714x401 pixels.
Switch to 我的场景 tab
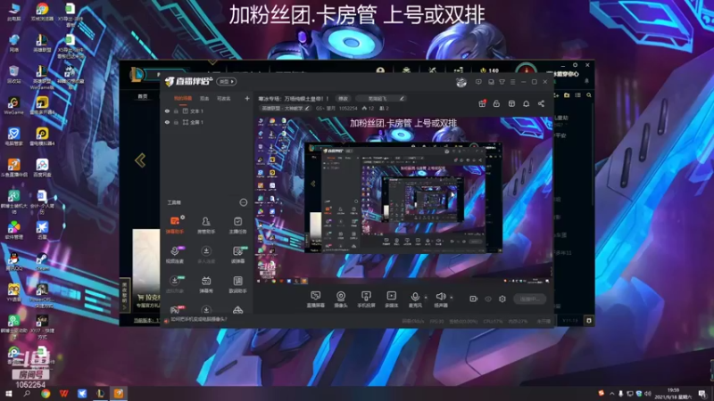pos(183,98)
